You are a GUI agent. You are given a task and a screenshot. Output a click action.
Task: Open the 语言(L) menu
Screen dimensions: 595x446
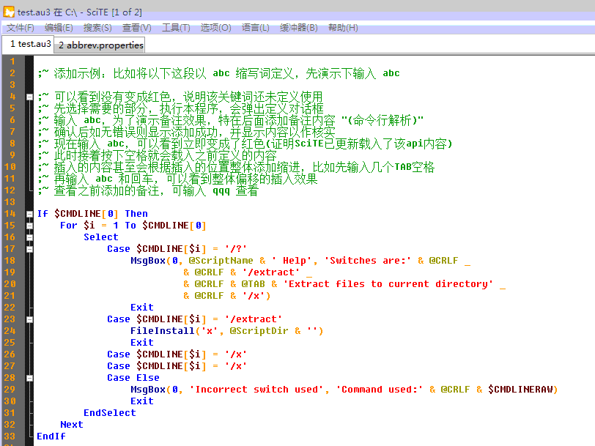click(255, 28)
